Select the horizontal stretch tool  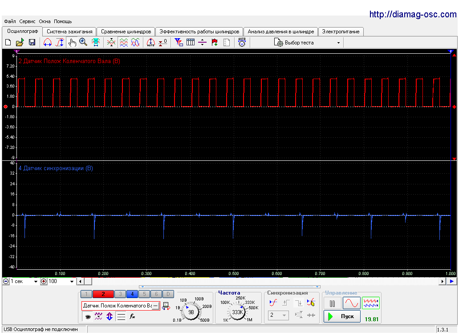(x=48, y=43)
